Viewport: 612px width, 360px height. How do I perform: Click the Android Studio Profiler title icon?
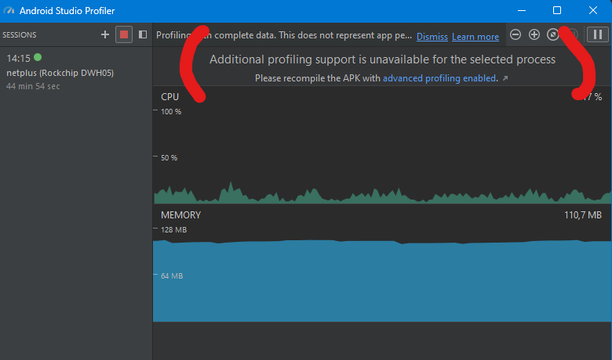(9, 11)
